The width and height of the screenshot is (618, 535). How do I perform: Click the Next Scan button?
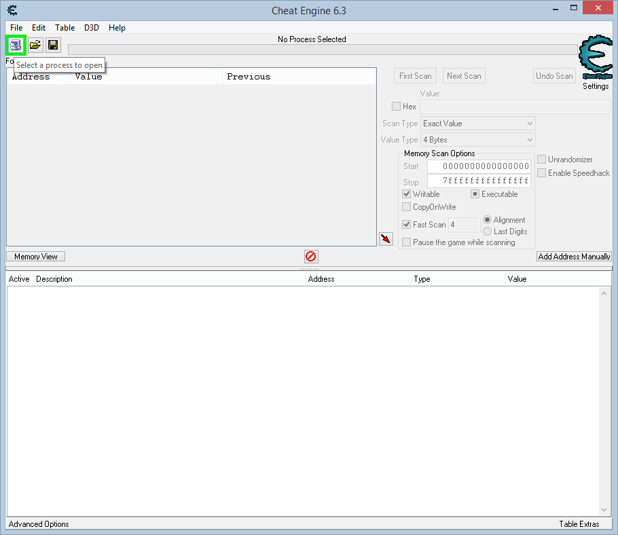coord(464,75)
